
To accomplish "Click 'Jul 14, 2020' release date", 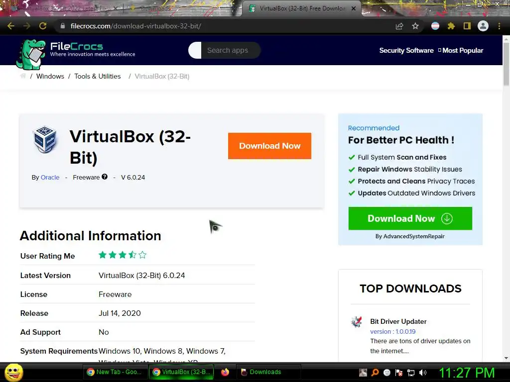I will (120, 313).
